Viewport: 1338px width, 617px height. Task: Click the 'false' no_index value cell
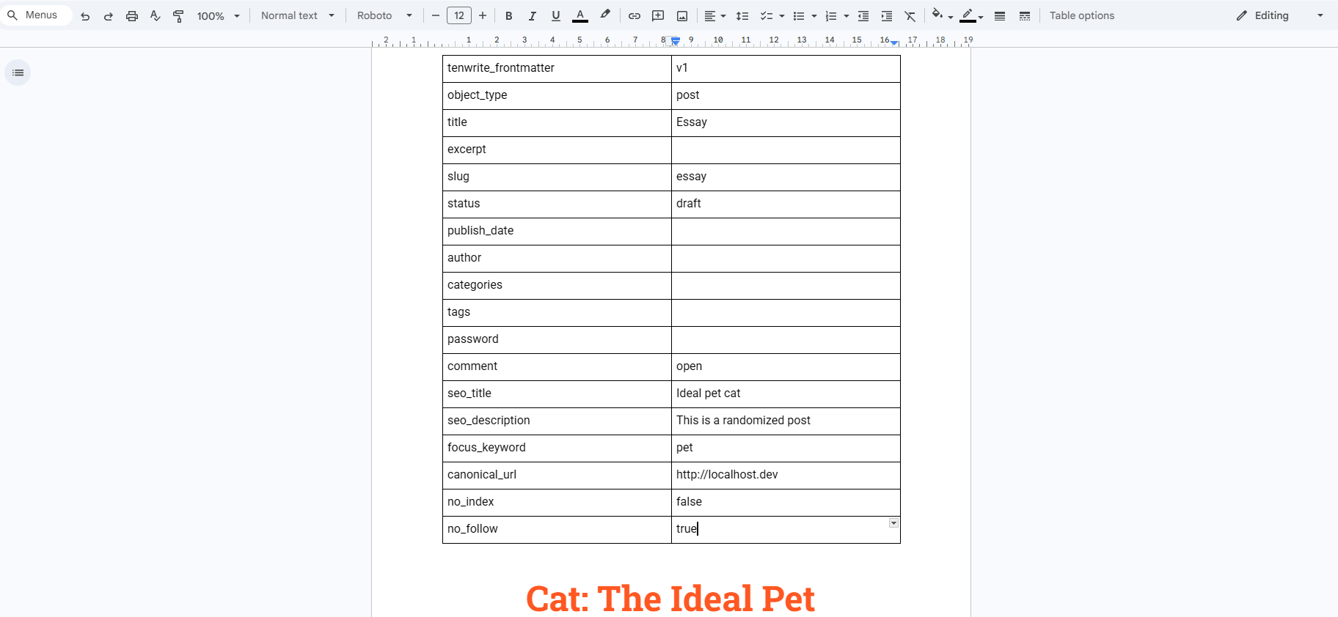786,502
